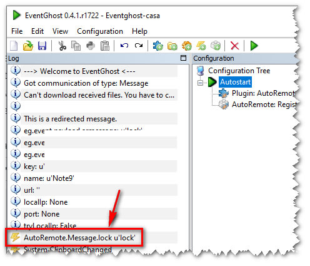Click the Undo arrow icon
This screenshot has width=310, height=266.
[124, 45]
